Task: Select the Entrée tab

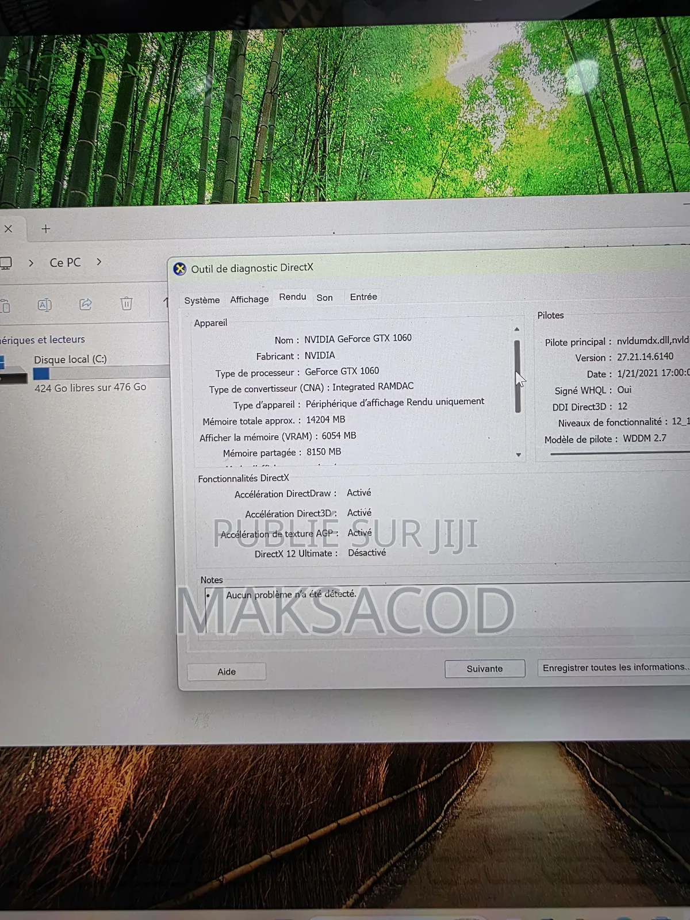Action: 363,297
